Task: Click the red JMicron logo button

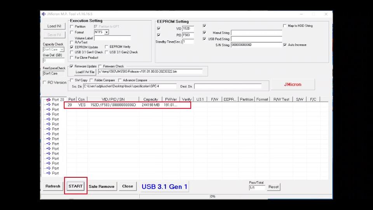Action: pyautogui.click(x=293, y=84)
